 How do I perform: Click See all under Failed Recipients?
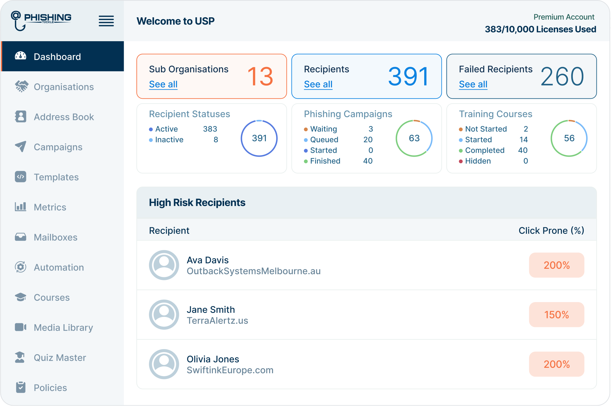(473, 84)
